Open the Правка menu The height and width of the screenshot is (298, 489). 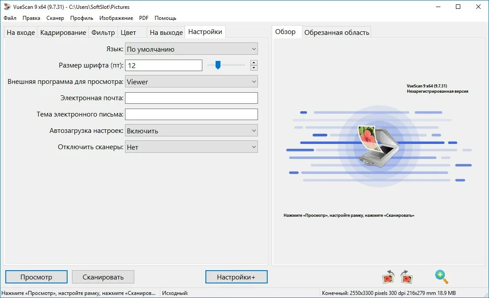[31, 18]
